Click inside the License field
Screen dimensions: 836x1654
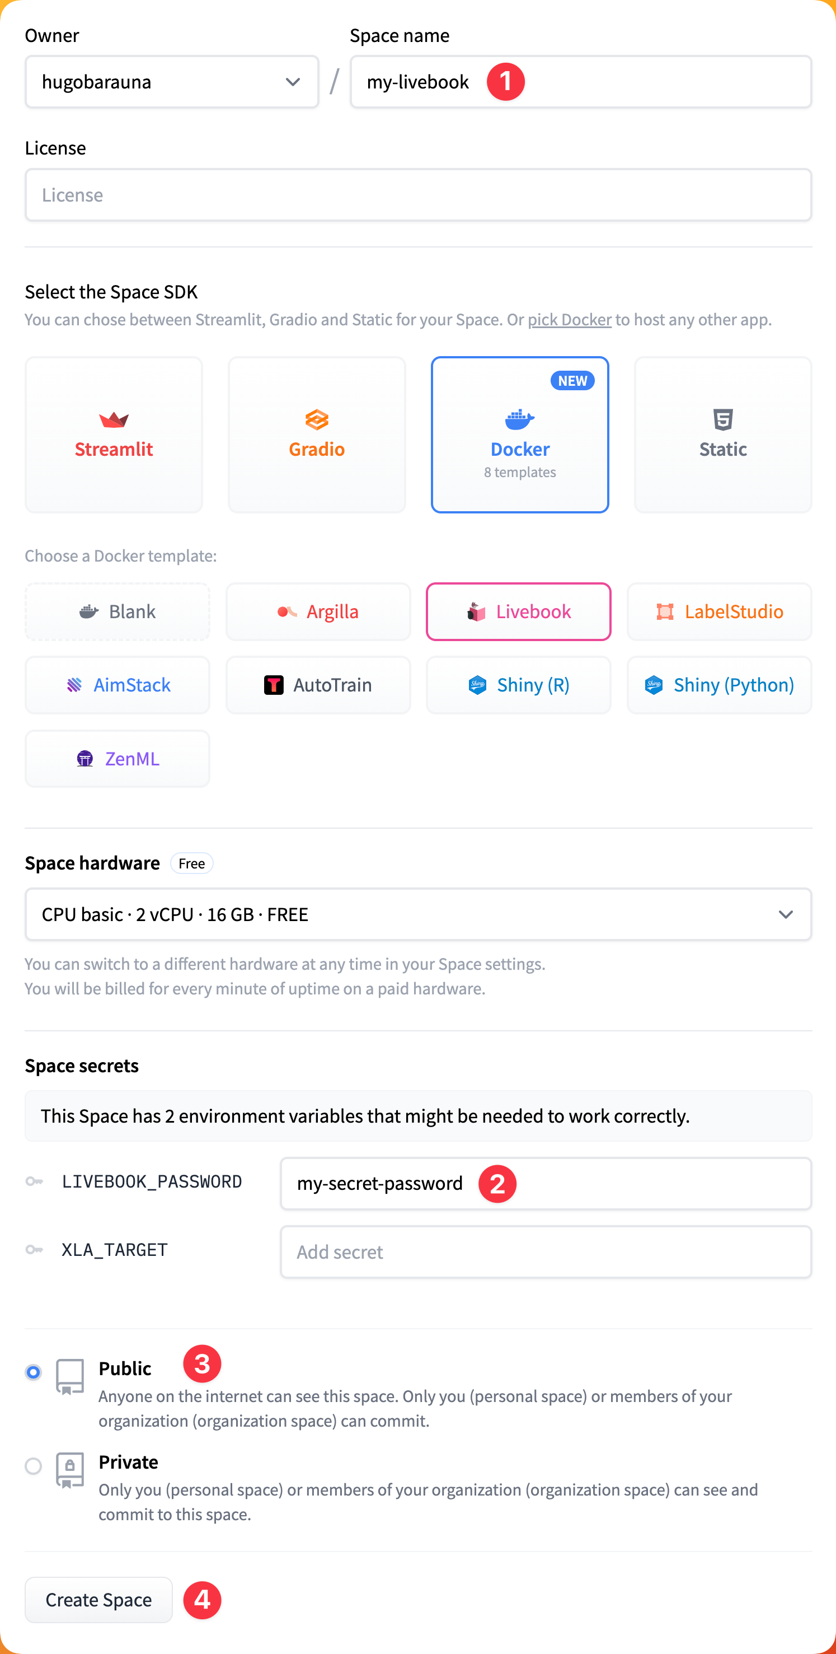coord(419,194)
